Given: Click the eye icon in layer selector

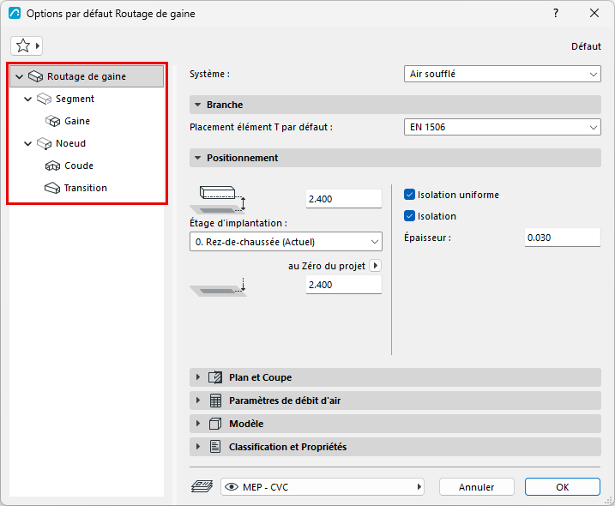Looking at the screenshot, I should (232, 487).
